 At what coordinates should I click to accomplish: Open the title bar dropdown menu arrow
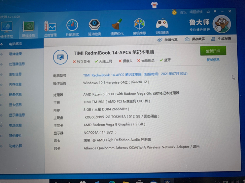(x=215, y=11)
